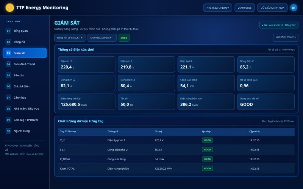Click Điện áp pha L1 in the table
The height and width of the screenshot is (189, 303).
(116, 140)
